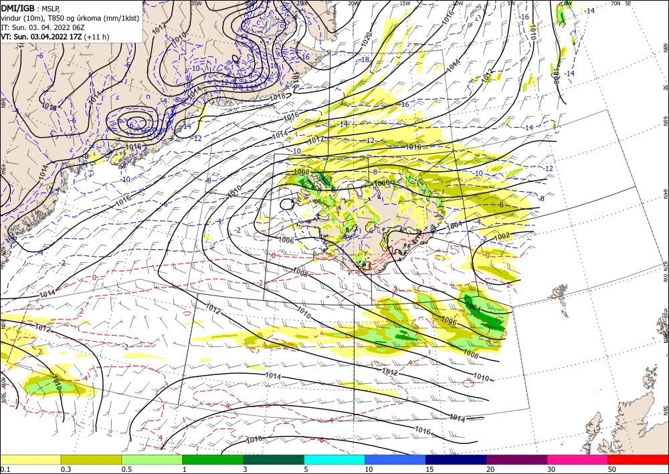Screen dimensions: 669x474
Task: Click the legend value '0.5'
Action: pyautogui.click(x=126, y=469)
